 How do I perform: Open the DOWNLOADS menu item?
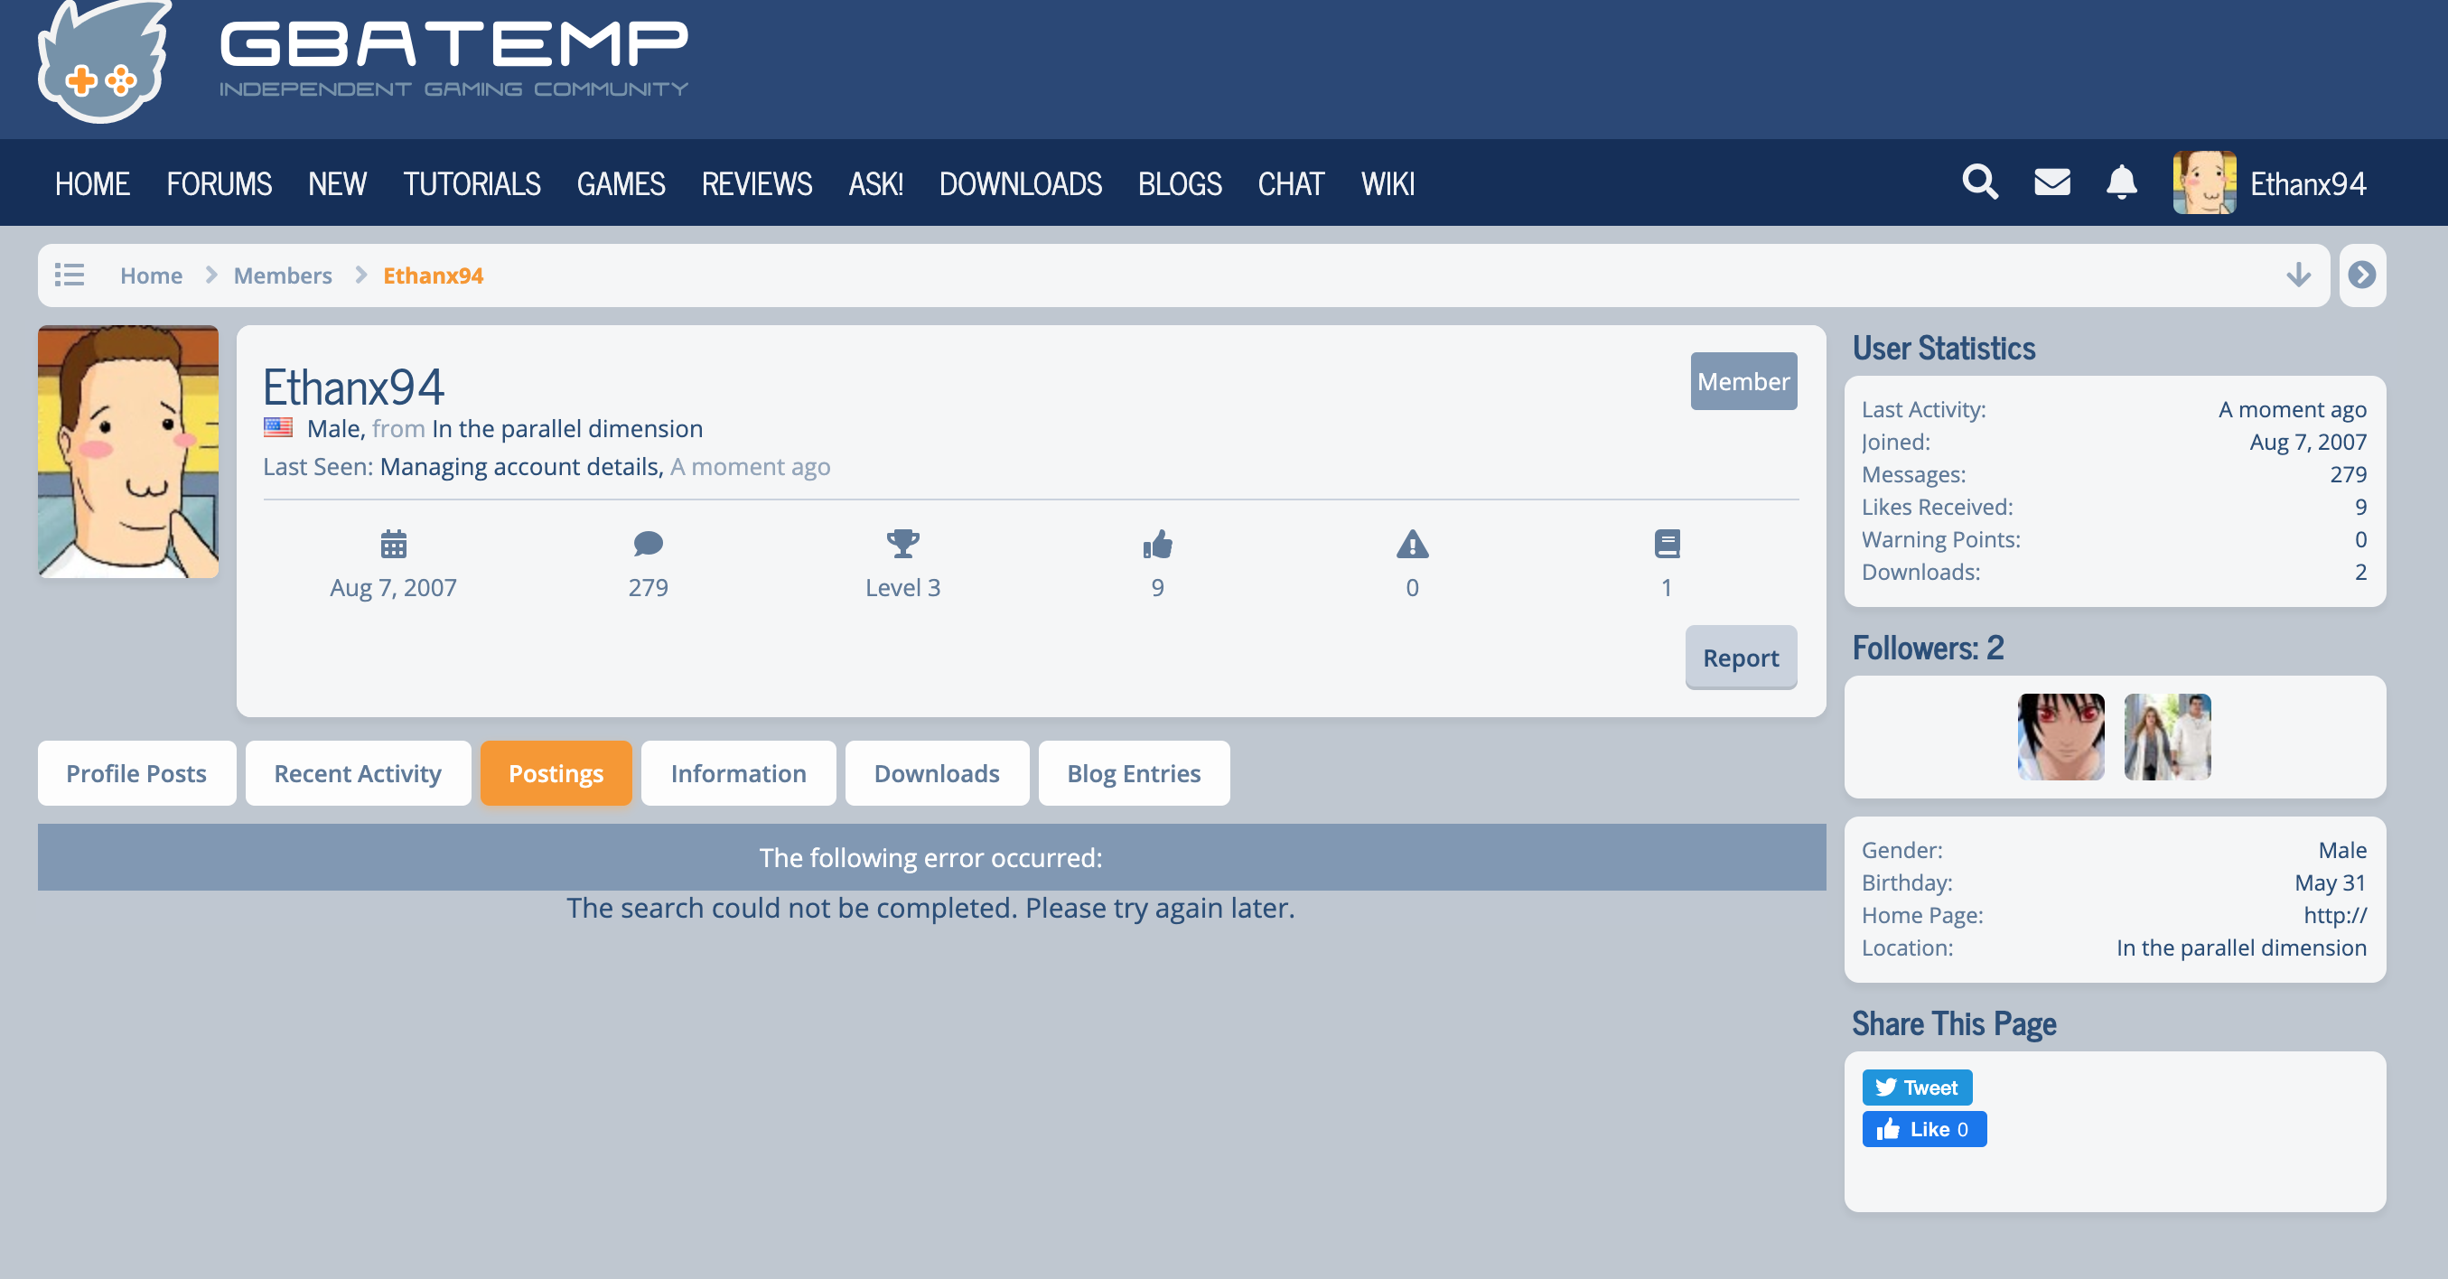click(x=1021, y=183)
